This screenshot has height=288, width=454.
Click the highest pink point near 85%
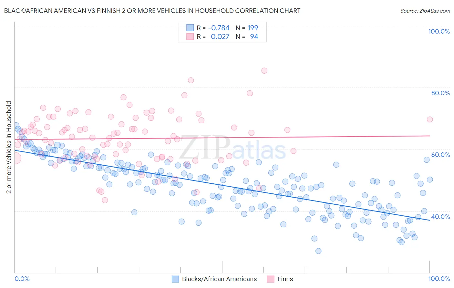264,70
